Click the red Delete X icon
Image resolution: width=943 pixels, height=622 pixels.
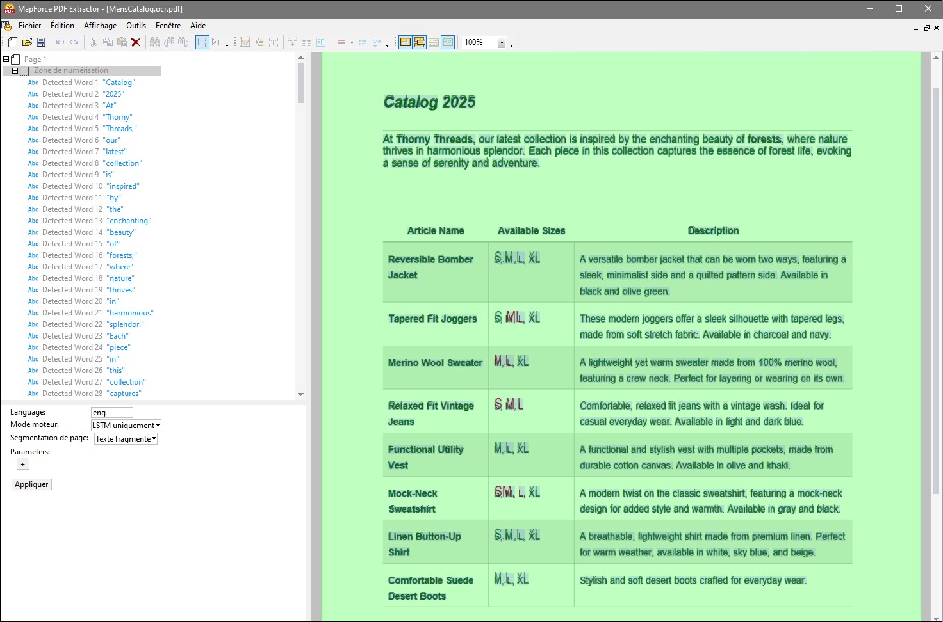pos(136,42)
